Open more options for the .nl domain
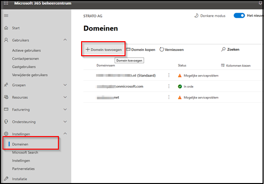Viewport: 264px width, 184px height. [x=169, y=76]
